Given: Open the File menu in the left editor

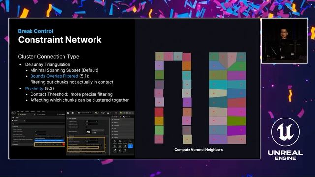Looking at the screenshot, I should pos(18,112).
